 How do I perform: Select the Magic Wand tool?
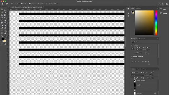pyautogui.click(x=5, y=12)
